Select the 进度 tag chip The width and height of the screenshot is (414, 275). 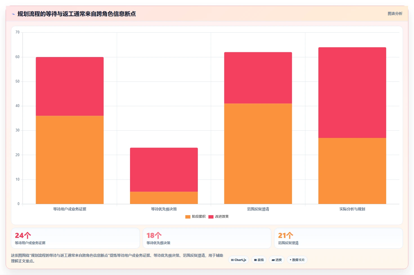pos(277,260)
